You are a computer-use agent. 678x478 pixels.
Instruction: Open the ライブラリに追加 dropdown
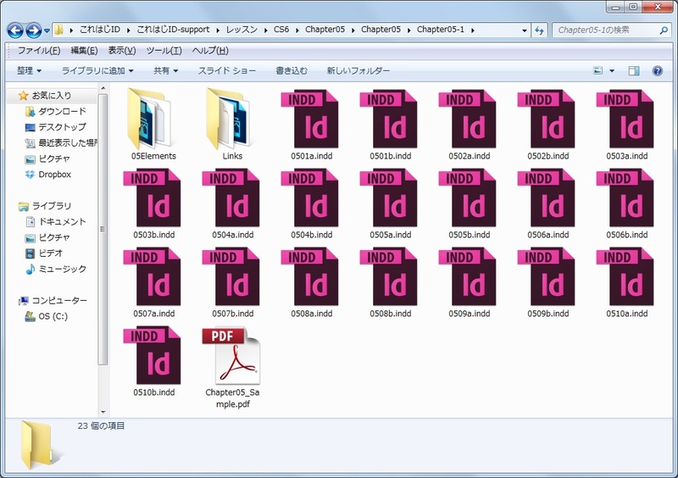tap(97, 70)
